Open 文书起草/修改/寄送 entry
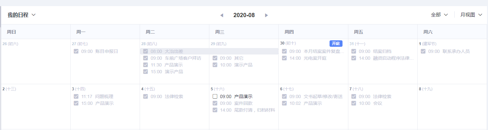This screenshot has width=488, height=130. tap(323, 96)
